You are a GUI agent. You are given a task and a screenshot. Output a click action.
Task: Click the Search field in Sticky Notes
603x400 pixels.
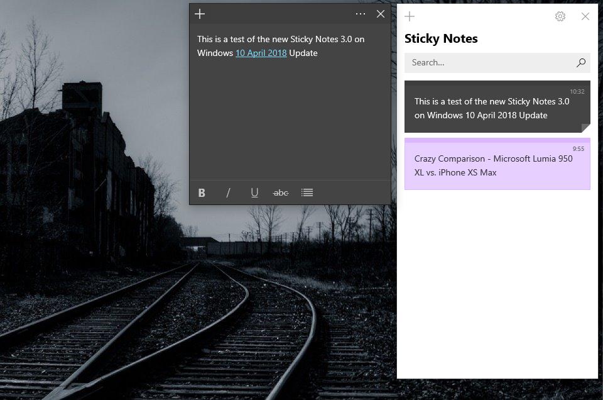pyautogui.click(x=497, y=63)
